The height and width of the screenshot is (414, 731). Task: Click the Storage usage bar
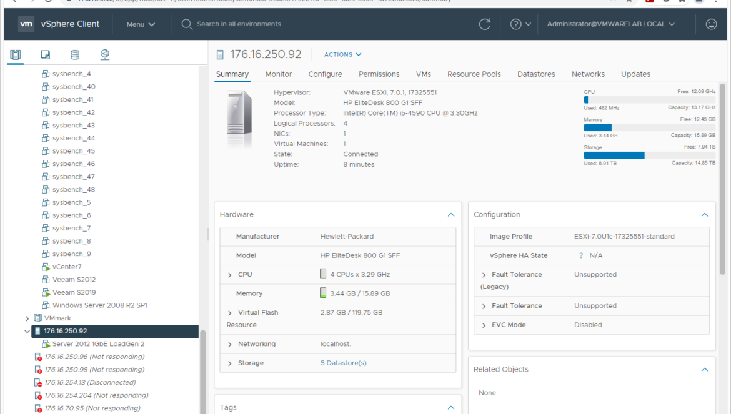click(x=649, y=155)
